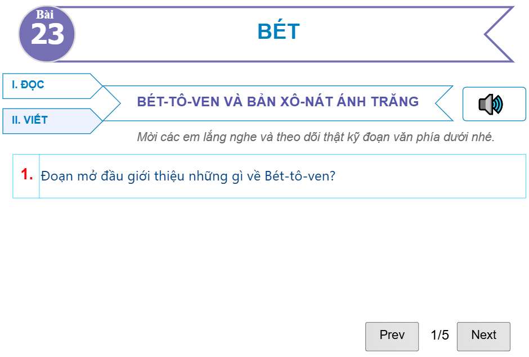The width and height of the screenshot is (529, 357).
Task: Return to previous slide with Prev
Action: click(392, 336)
